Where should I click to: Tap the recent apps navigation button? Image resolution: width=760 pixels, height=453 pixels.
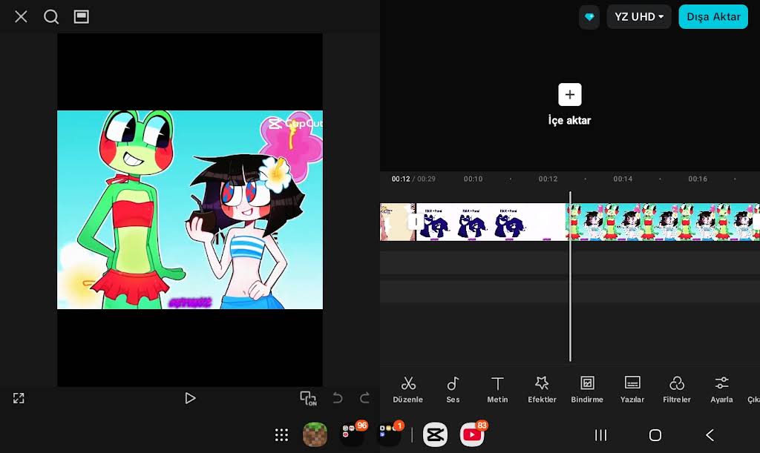coord(601,435)
